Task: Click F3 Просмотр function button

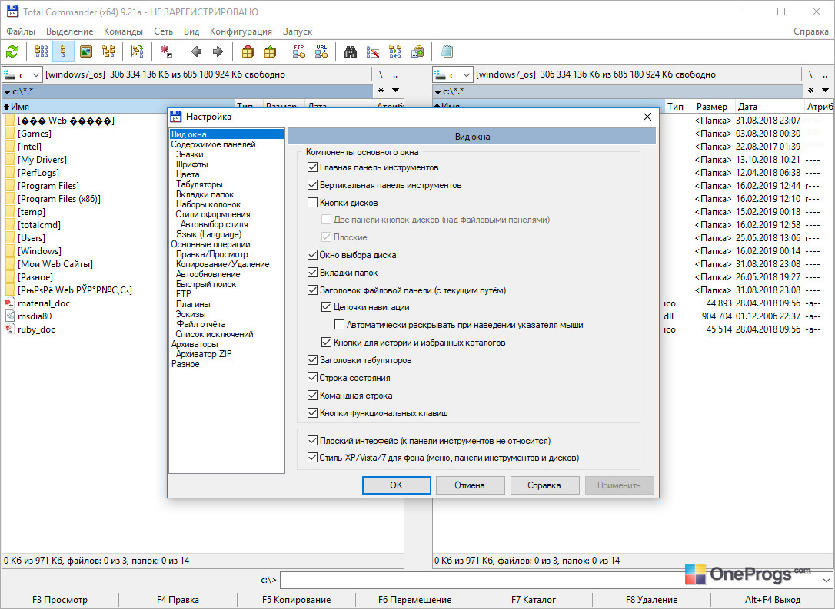Action: tap(60, 600)
